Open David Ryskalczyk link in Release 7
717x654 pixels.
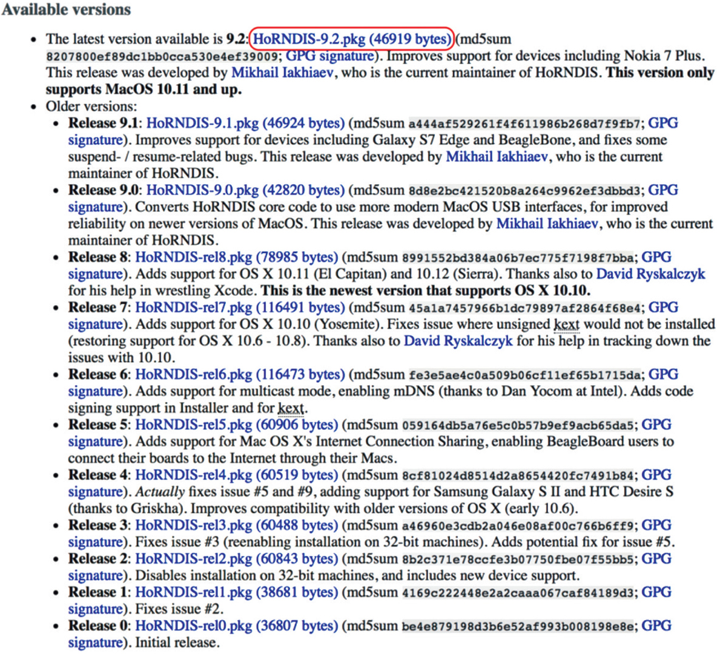458,341
